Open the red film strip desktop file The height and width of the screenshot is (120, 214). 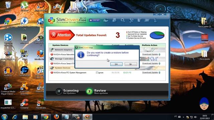(205, 39)
